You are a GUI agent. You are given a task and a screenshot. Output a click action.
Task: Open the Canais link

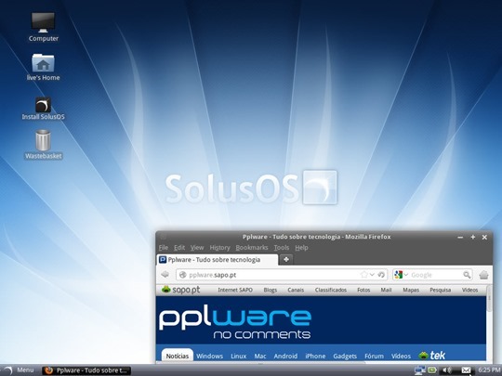tap(296, 290)
